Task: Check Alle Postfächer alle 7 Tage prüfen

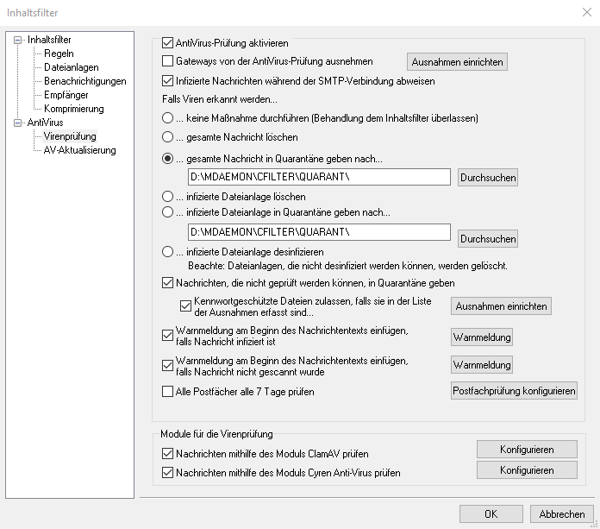Action: point(168,391)
